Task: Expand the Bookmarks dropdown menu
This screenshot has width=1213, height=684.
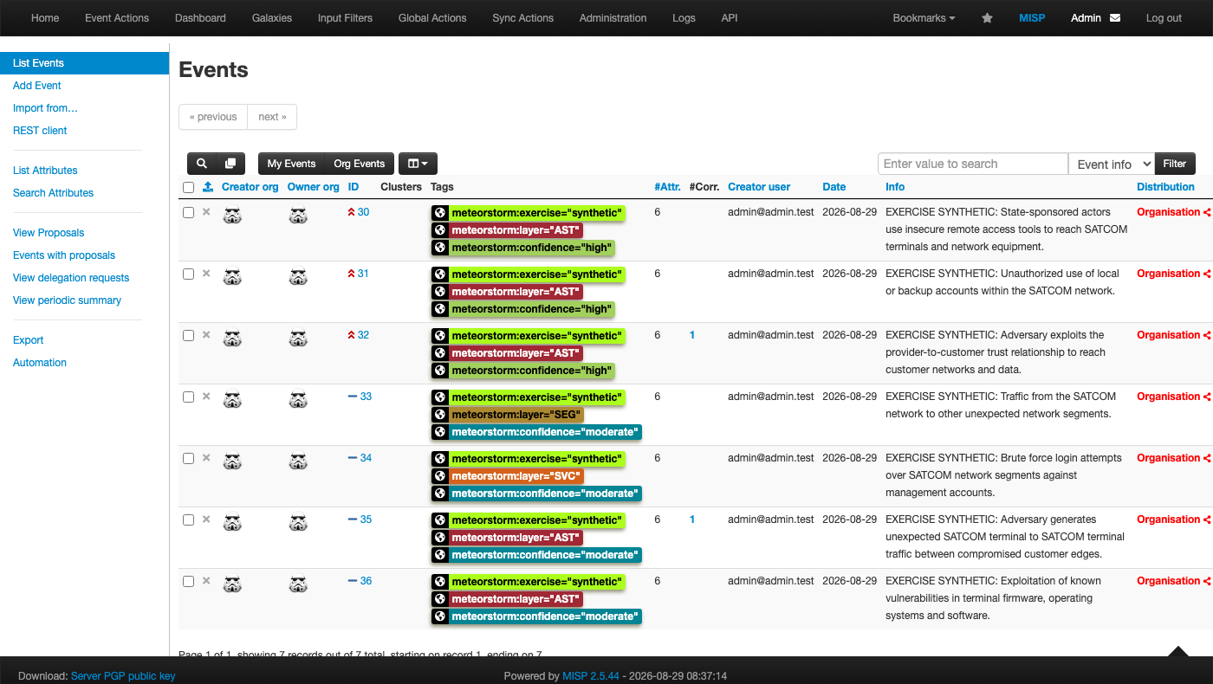Action: coord(924,18)
